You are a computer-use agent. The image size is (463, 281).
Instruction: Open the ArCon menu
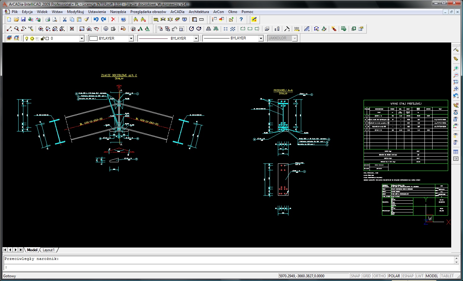(219, 12)
